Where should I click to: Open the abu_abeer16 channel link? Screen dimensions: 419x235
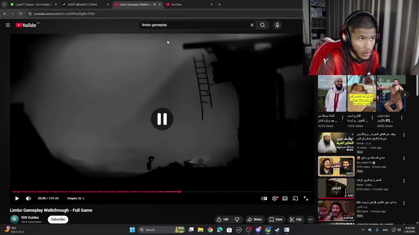(364, 163)
